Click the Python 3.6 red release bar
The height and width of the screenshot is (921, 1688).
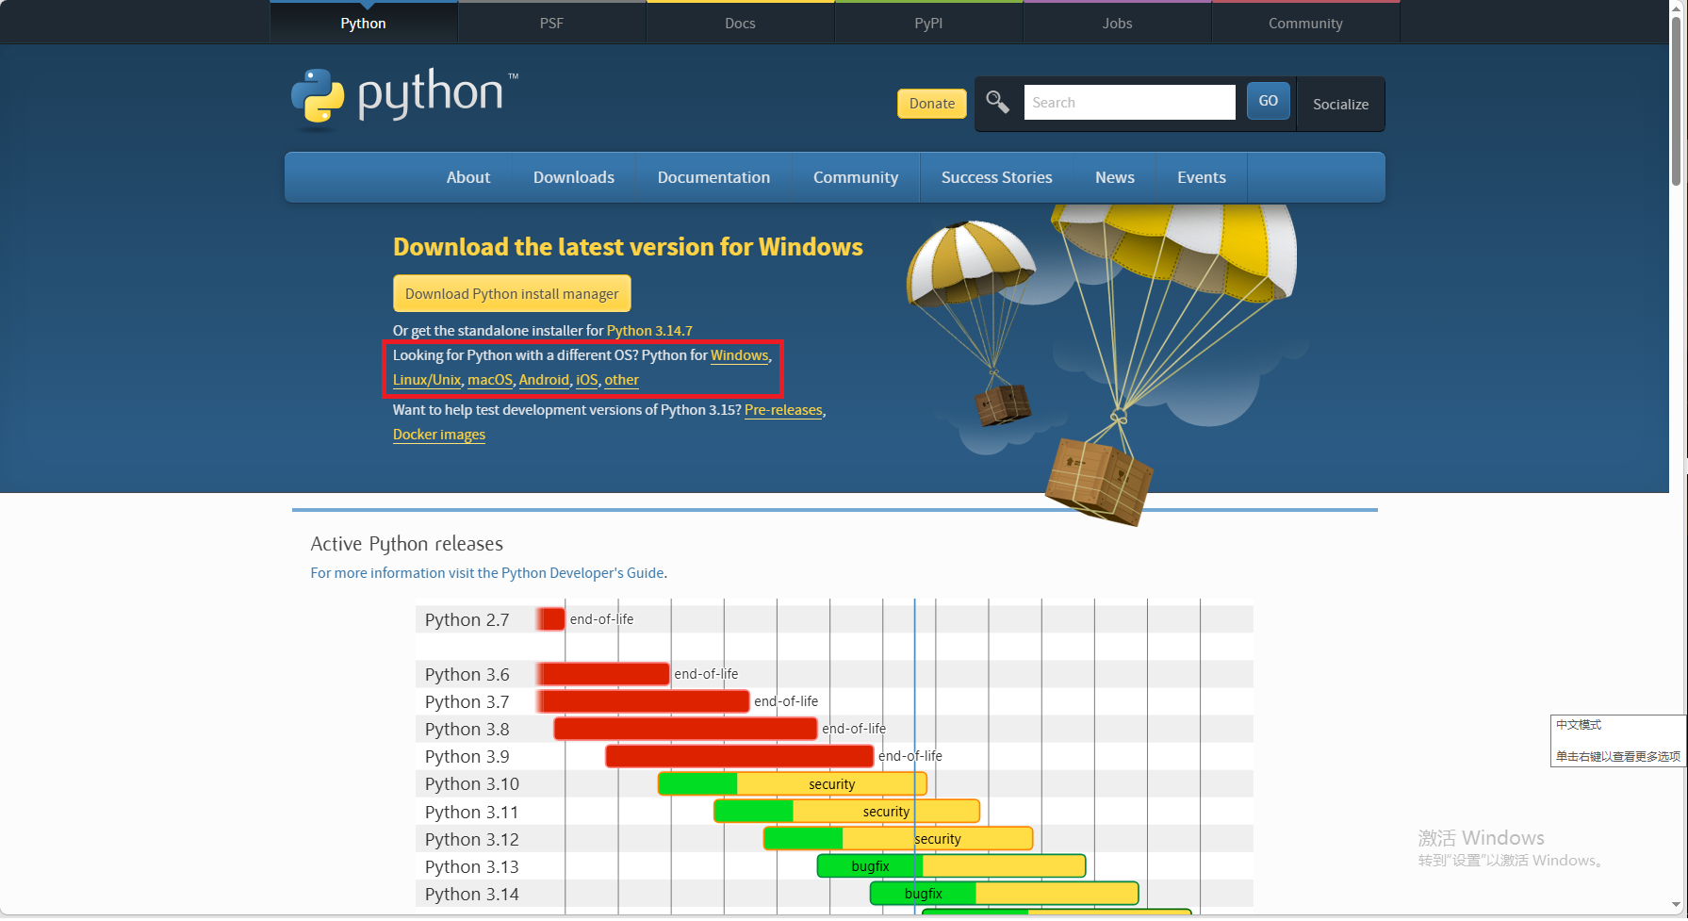604,674
